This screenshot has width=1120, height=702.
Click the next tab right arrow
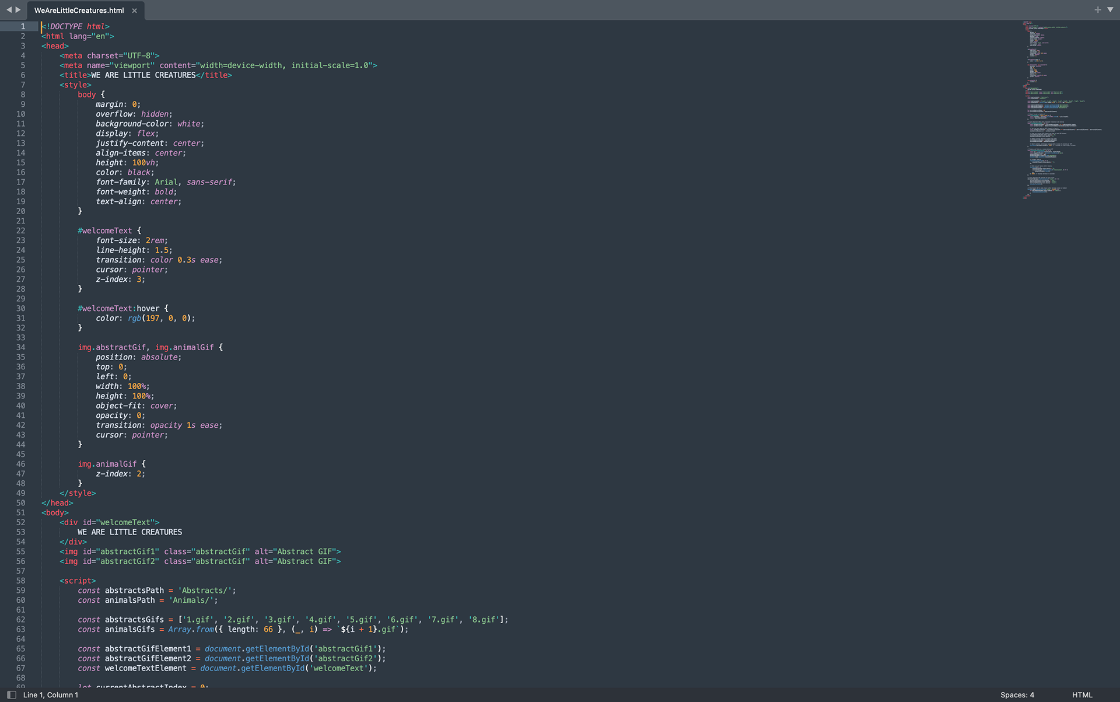pos(18,10)
